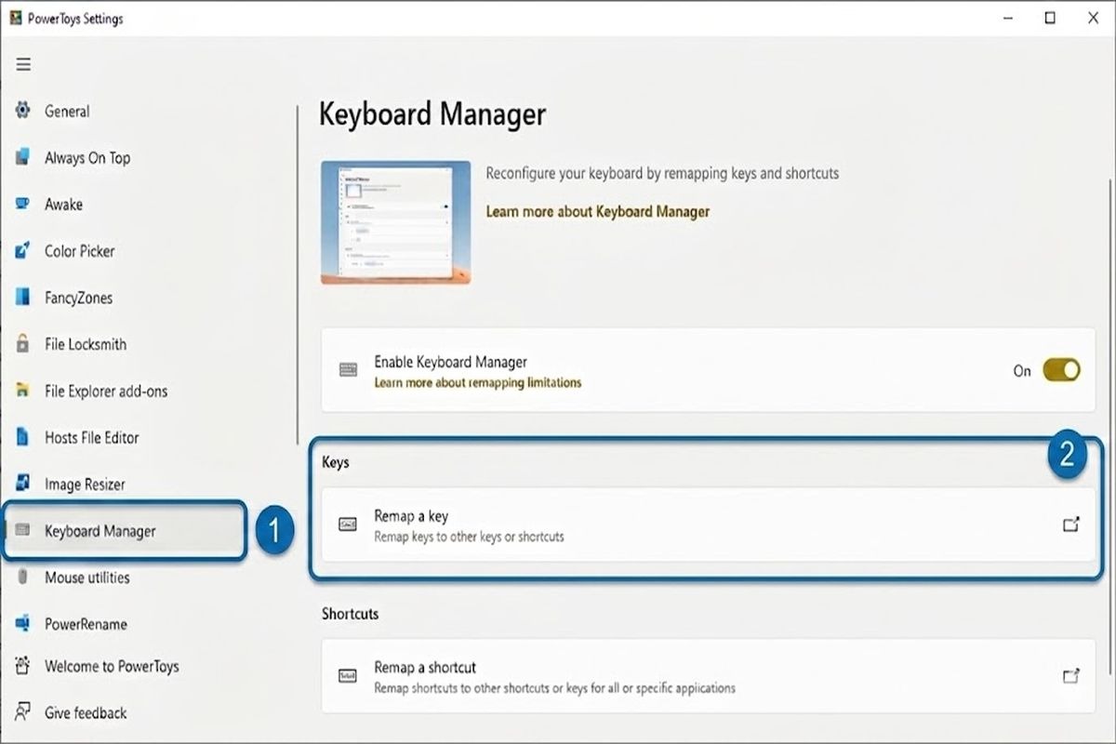The height and width of the screenshot is (744, 1116).
Task: Click the Give feedback icon
Action: [x=23, y=712]
